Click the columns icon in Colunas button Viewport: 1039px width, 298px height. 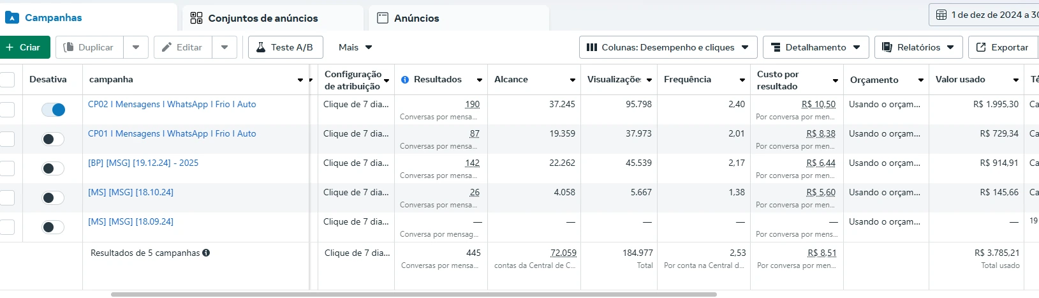click(592, 47)
